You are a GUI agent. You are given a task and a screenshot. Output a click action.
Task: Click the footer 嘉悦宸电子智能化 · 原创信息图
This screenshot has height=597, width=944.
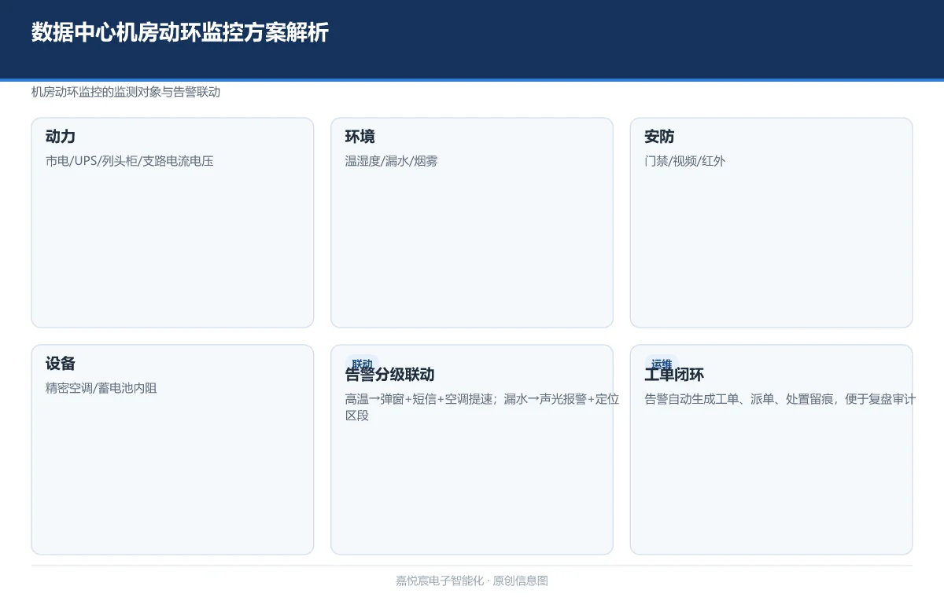pyautogui.click(x=472, y=581)
